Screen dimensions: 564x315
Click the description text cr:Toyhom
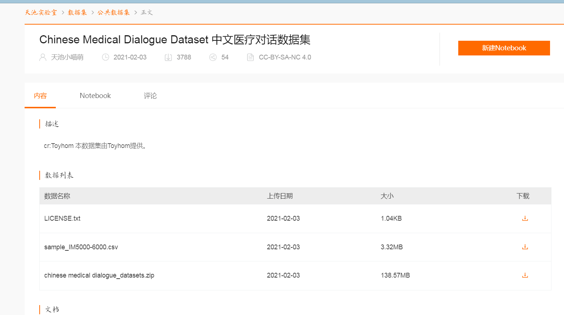tap(95, 146)
